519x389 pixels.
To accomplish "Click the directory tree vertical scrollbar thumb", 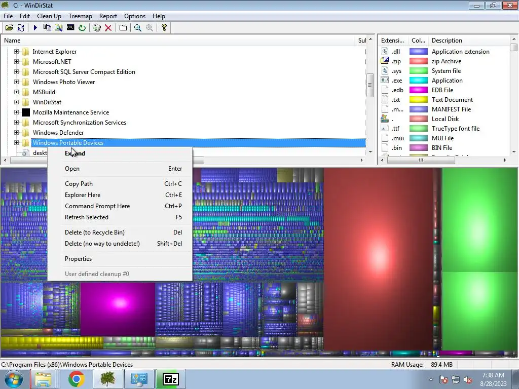I will tap(370, 85).
